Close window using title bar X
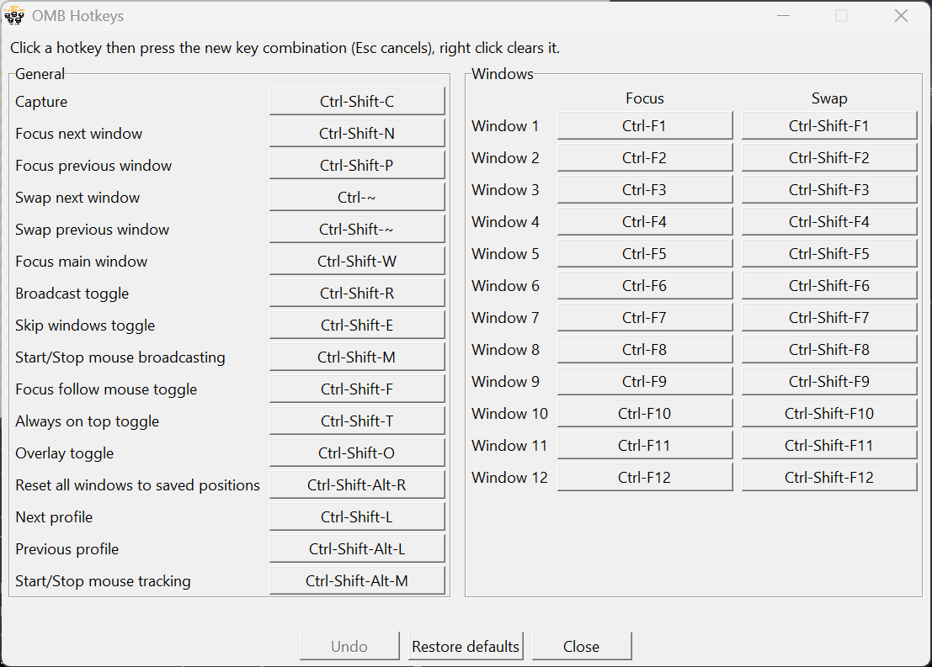The height and width of the screenshot is (667, 932). click(901, 16)
